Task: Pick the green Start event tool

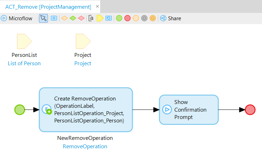Action: point(119,18)
